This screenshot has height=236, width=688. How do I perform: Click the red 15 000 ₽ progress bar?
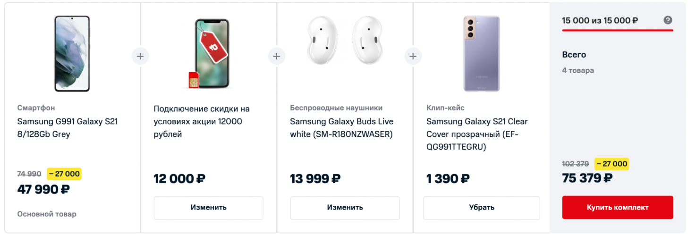(617, 30)
